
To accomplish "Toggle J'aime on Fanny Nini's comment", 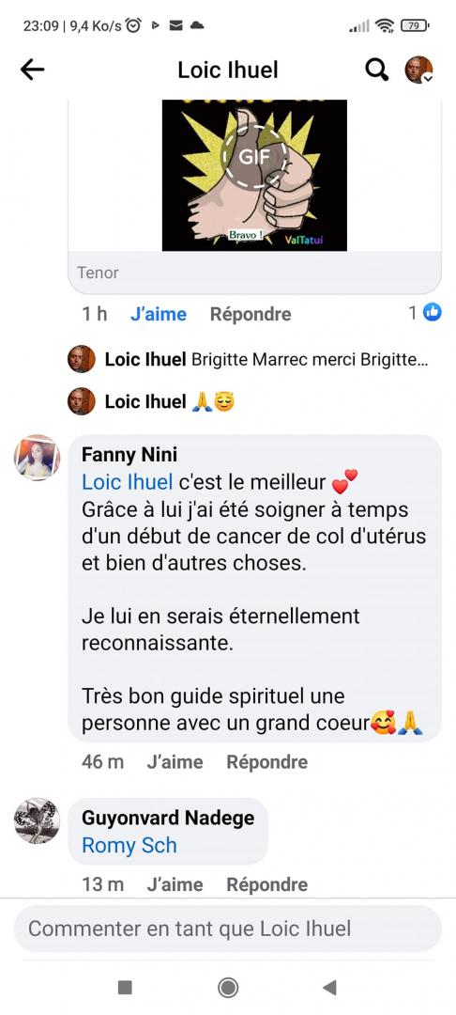I will tap(175, 762).
